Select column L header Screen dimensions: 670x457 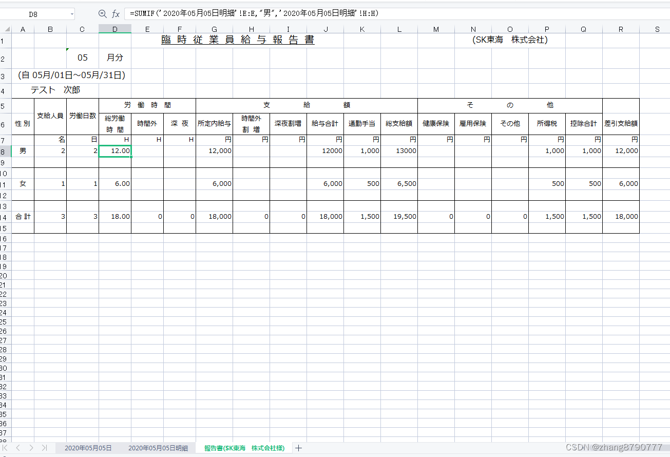pyautogui.click(x=399, y=29)
